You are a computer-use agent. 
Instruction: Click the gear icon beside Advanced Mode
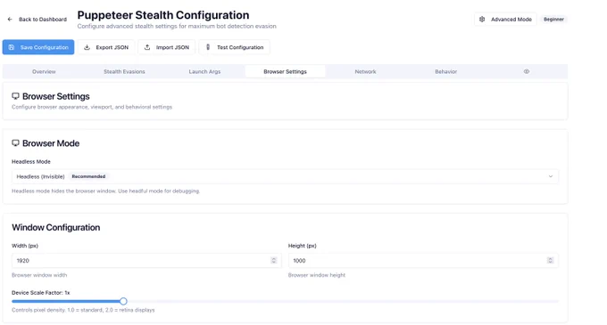tap(482, 20)
